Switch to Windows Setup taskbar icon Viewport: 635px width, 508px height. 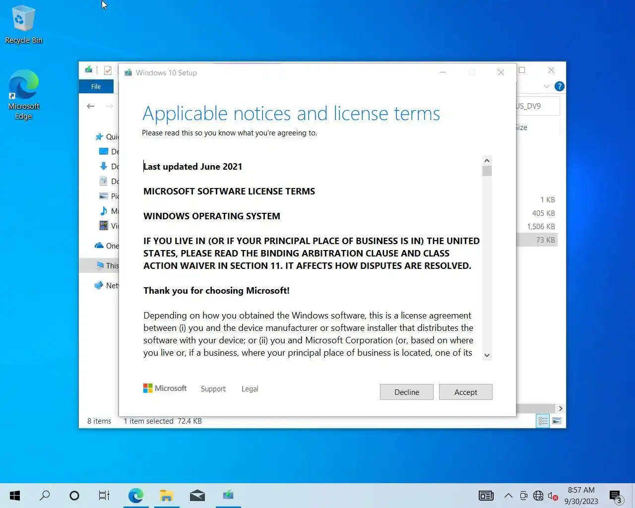228,495
